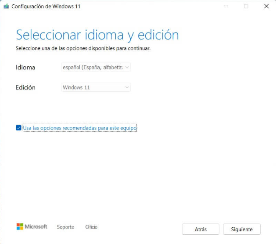
Task: Click the 'Seleccionar idioma y edición' heading
Action: (x=97, y=35)
